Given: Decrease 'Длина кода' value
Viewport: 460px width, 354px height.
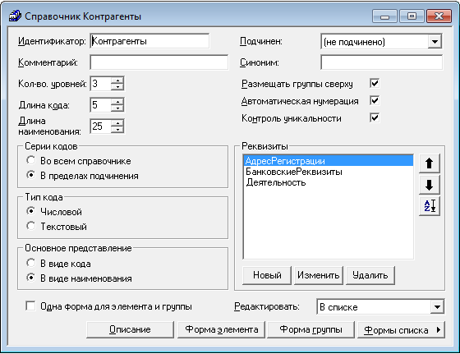Looking at the screenshot, I should coord(117,108).
